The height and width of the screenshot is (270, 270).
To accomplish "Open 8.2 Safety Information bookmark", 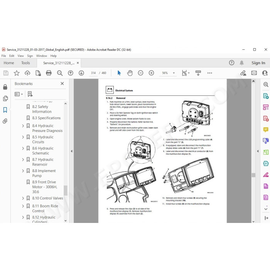I will coord(42,109).
